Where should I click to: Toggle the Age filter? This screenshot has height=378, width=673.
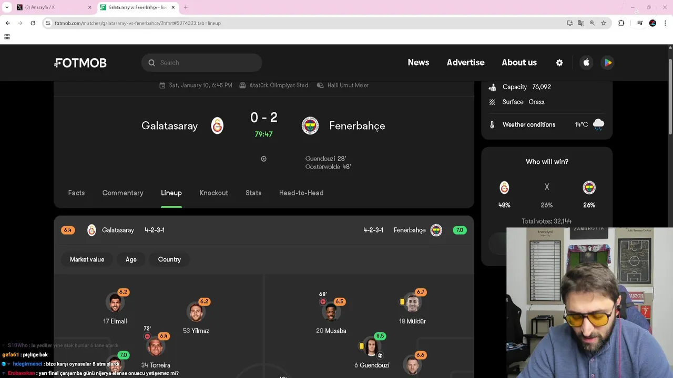click(x=131, y=259)
